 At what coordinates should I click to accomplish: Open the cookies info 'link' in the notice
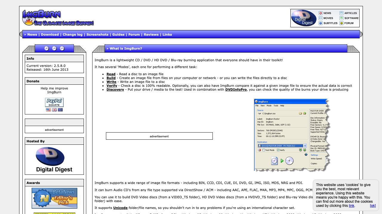pos(352,206)
